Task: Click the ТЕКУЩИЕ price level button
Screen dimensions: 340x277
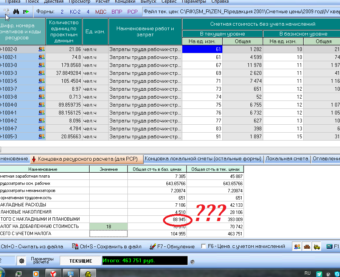Action: click(80, 261)
